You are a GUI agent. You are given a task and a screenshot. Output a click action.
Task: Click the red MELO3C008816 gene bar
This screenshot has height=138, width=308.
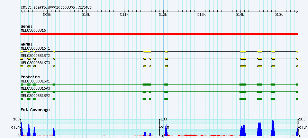(159, 34)
